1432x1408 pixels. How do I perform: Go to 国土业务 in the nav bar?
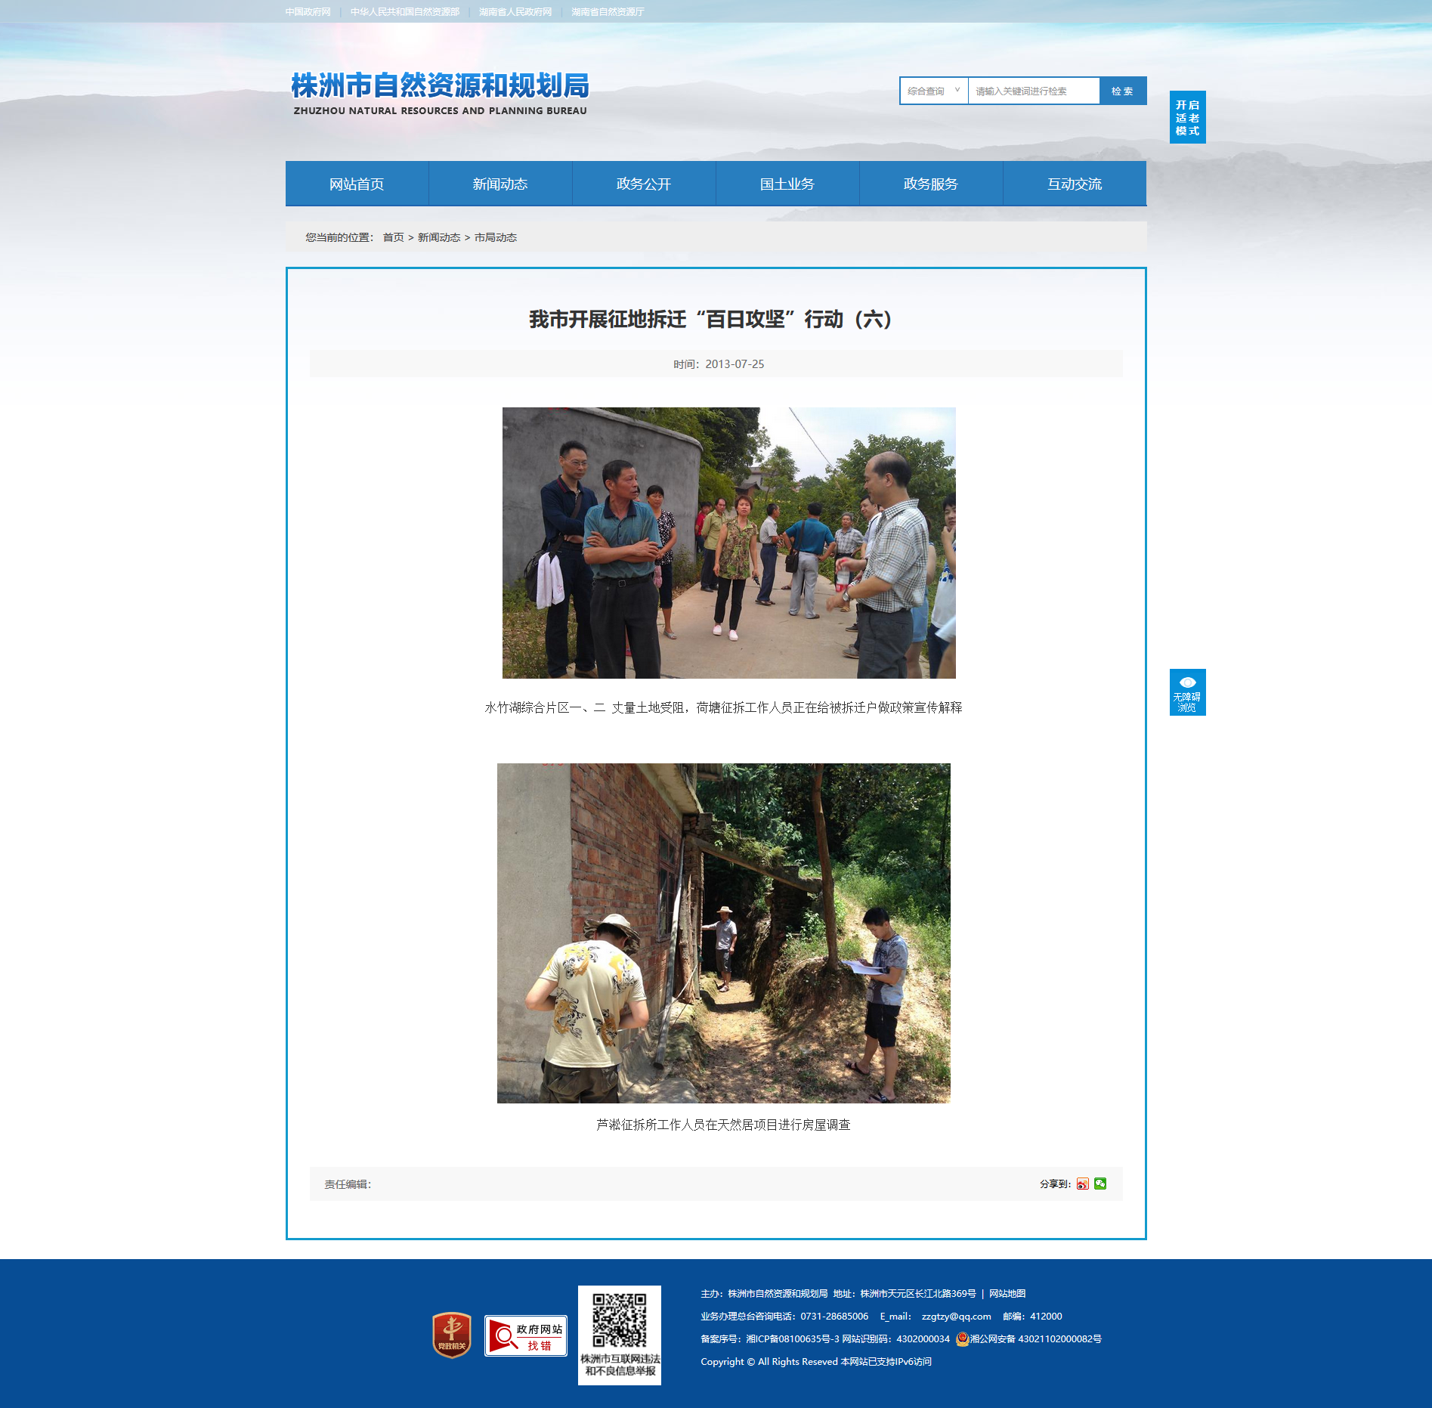coord(787,184)
